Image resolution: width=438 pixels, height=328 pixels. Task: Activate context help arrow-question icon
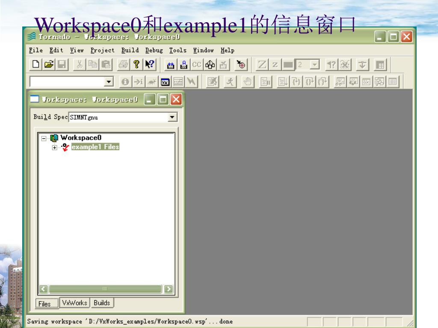coord(149,65)
